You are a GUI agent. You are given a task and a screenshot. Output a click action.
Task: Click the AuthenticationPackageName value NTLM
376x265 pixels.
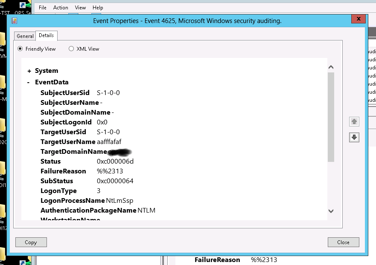[x=146, y=210]
